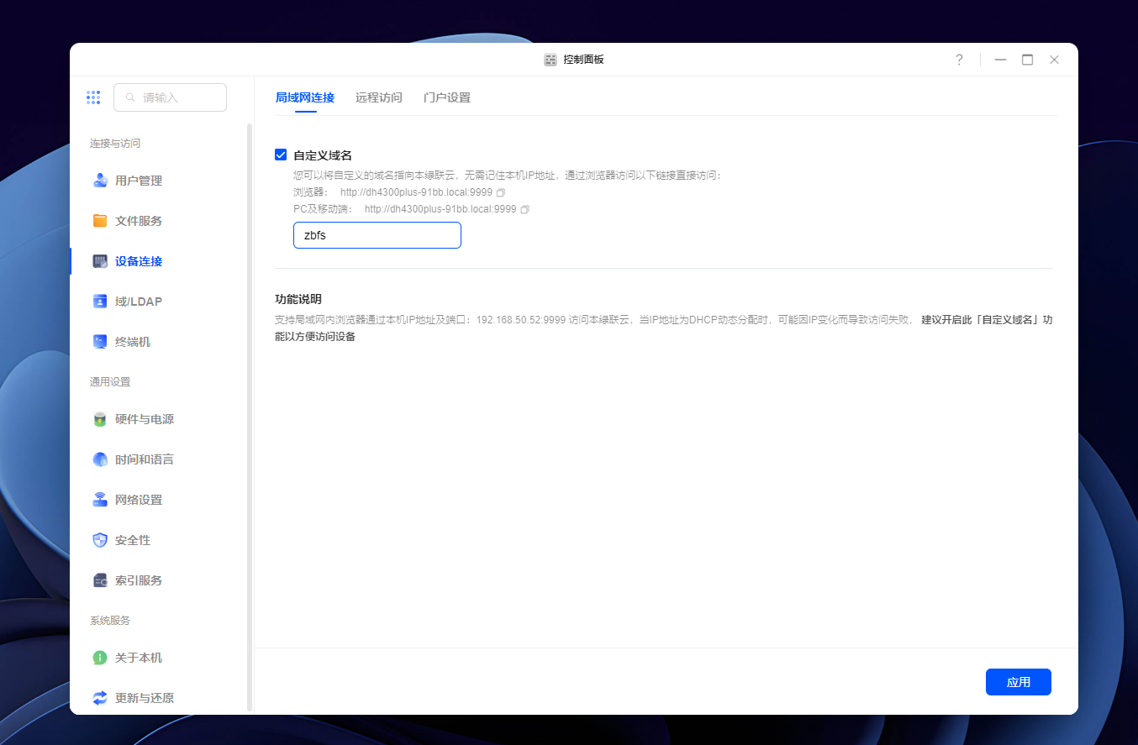
Task: Click the 索引服务 icon
Action: (100, 580)
